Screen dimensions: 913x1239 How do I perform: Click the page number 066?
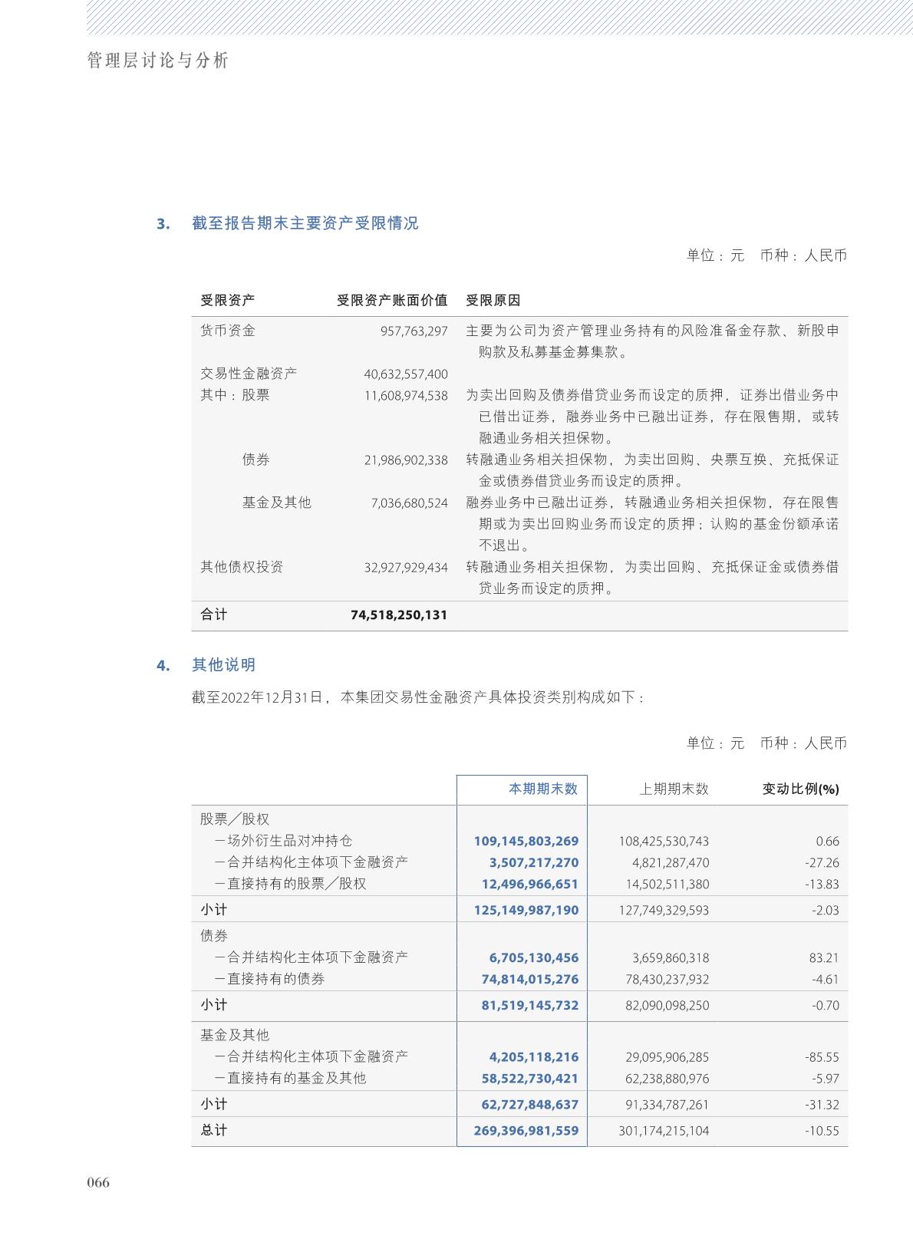(x=98, y=1182)
